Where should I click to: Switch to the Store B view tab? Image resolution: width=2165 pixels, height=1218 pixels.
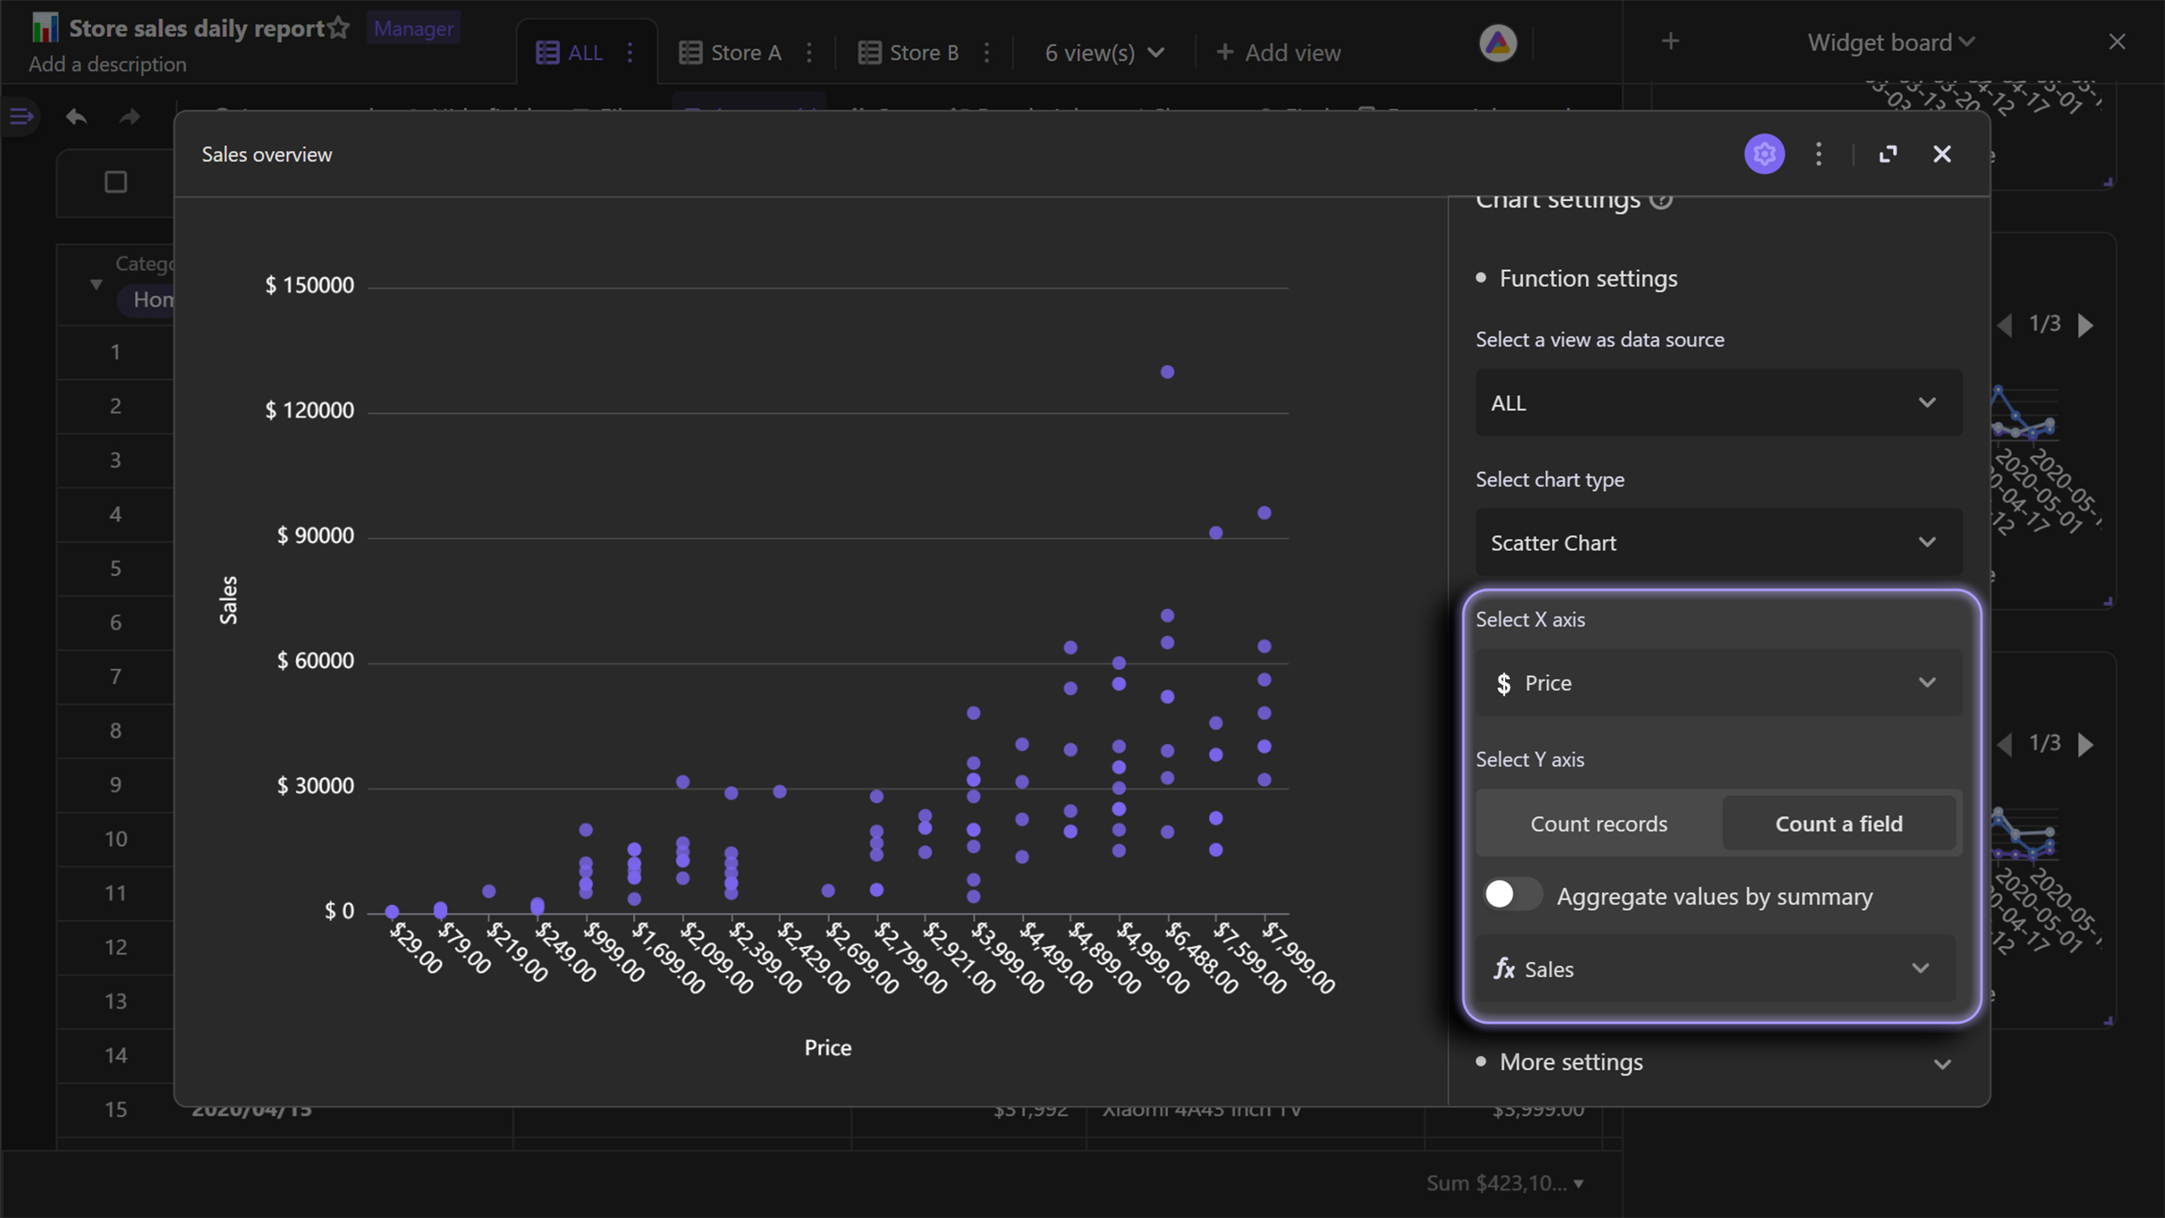coord(908,52)
